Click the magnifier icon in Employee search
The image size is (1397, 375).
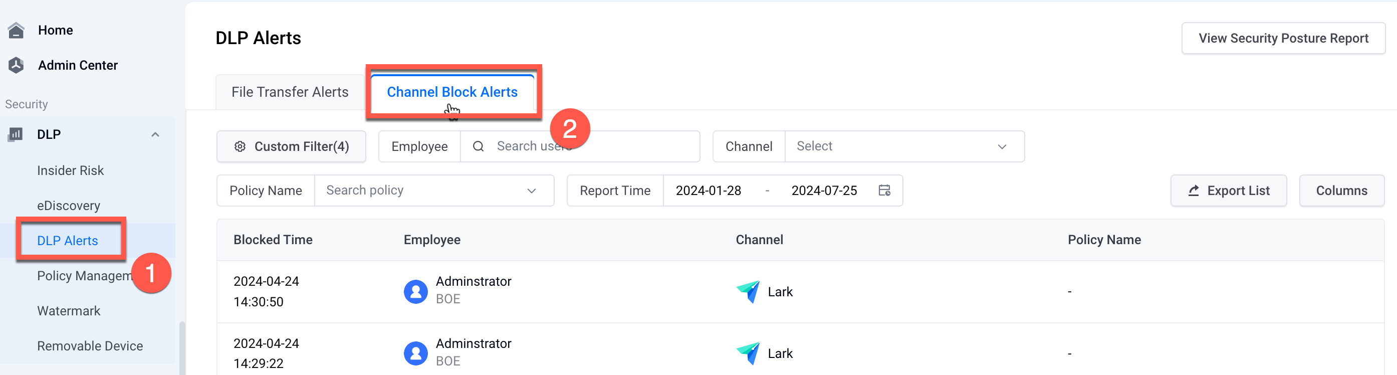(x=478, y=146)
